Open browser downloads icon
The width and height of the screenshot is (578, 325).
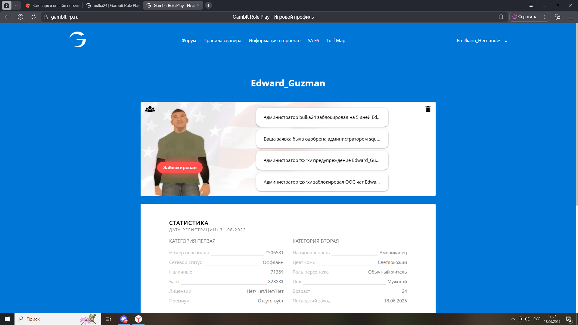(571, 17)
